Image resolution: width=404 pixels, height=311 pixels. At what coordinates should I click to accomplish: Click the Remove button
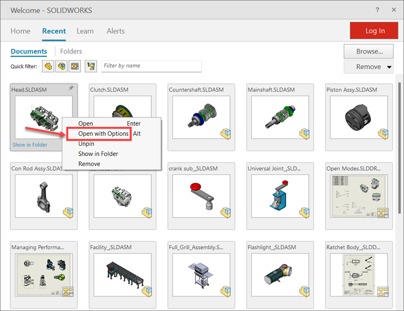coord(368,67)
